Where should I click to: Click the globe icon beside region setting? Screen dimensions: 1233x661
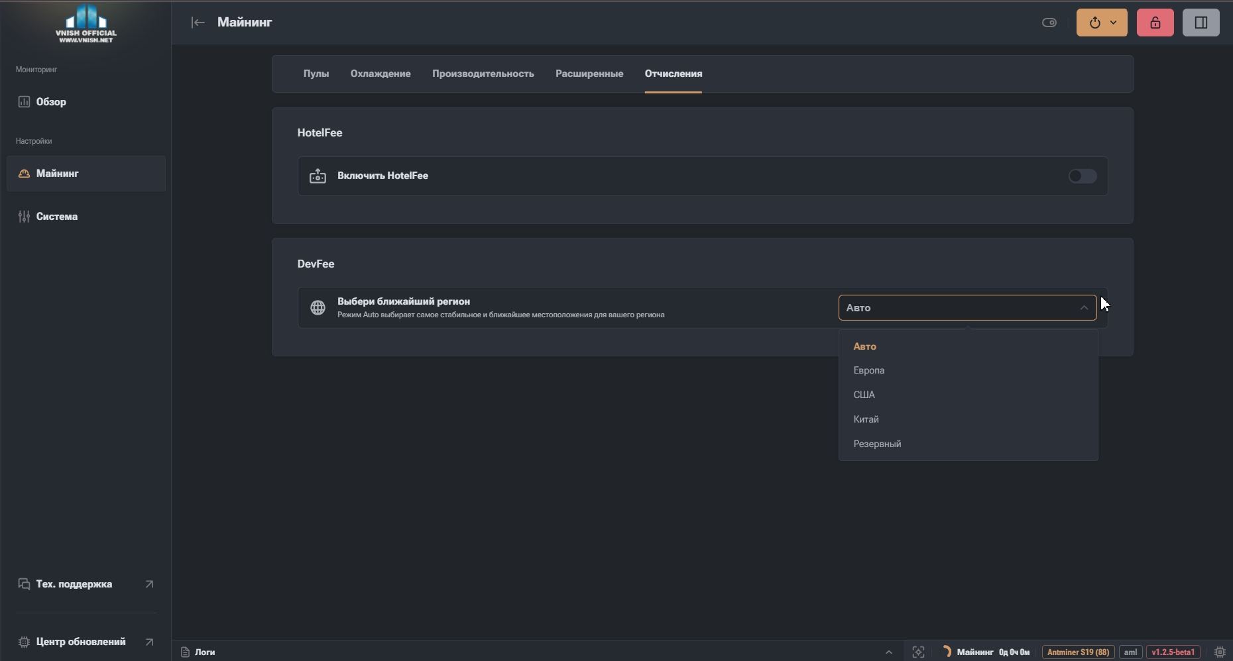(x=318, y=308)
